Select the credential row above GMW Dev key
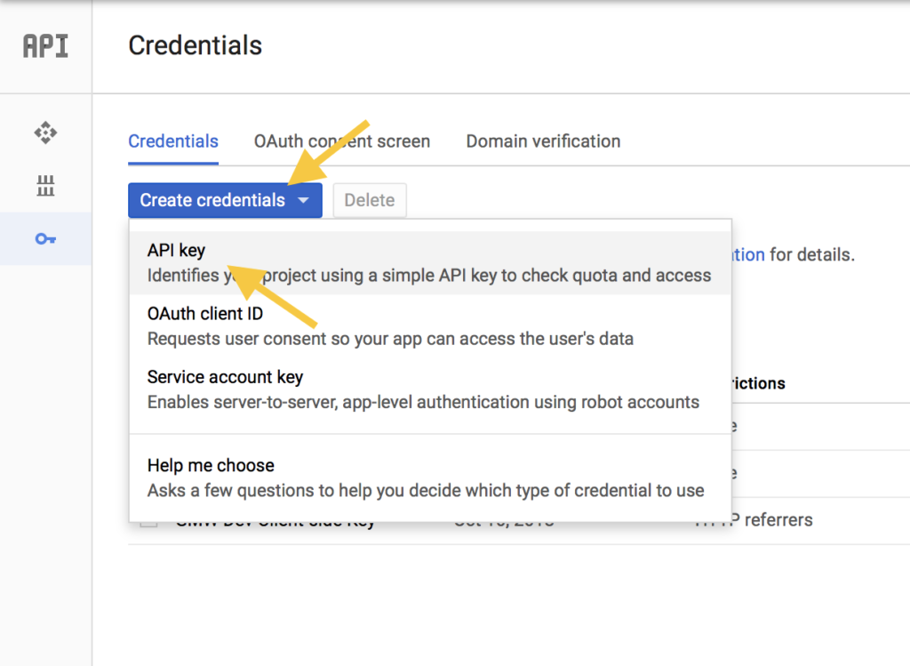This screenshot has width=910, height=666. tap(444, 474)
